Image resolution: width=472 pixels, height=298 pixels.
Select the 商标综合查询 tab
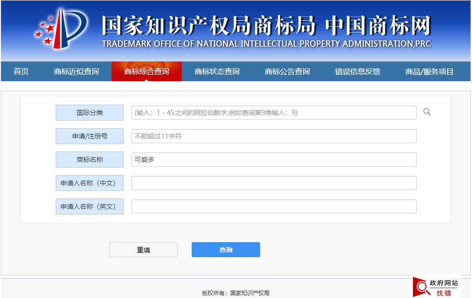(146, 71)
